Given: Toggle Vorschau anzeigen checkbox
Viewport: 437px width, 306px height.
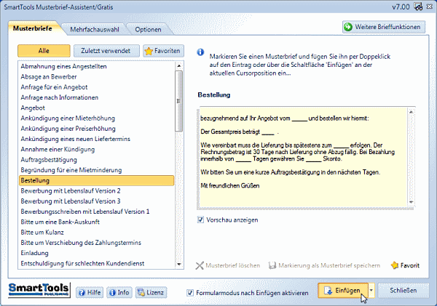Looking at the screenshot, I should (200, 220).
